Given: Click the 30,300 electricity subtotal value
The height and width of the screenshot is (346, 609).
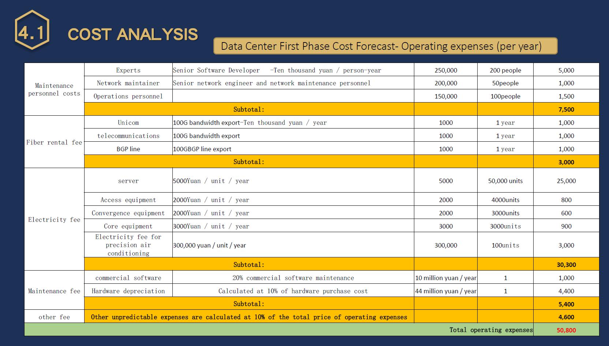Looking at the screenshot, I should [x=566, y=265].
